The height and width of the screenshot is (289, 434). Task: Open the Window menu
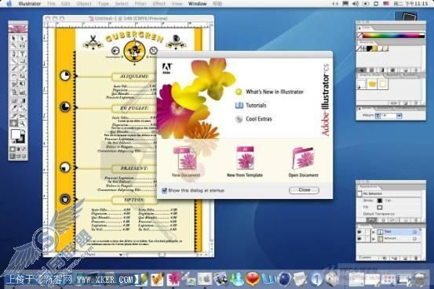click(197, 4)
